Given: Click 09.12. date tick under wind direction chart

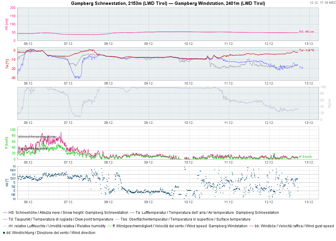Looking at the screenshot, I should (149, 202).
